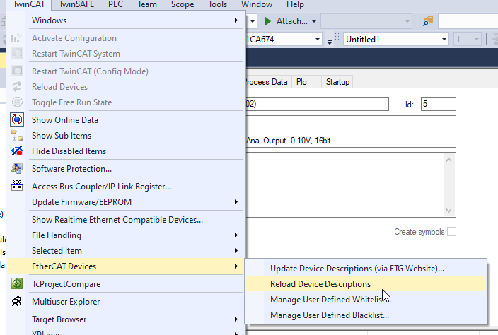498x335 pixels.
Task: Click the Hide Disabled Items icon
Action: (17, 151)
